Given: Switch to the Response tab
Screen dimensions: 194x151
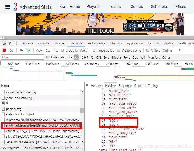Looking at the screenshot, I should (125, 86).
